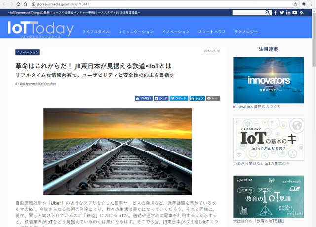The height and width of the screenshot is (227, 316).
Task: Open author link Dai Igarashi(Seidansha)
Action: (x=38, y=84)
